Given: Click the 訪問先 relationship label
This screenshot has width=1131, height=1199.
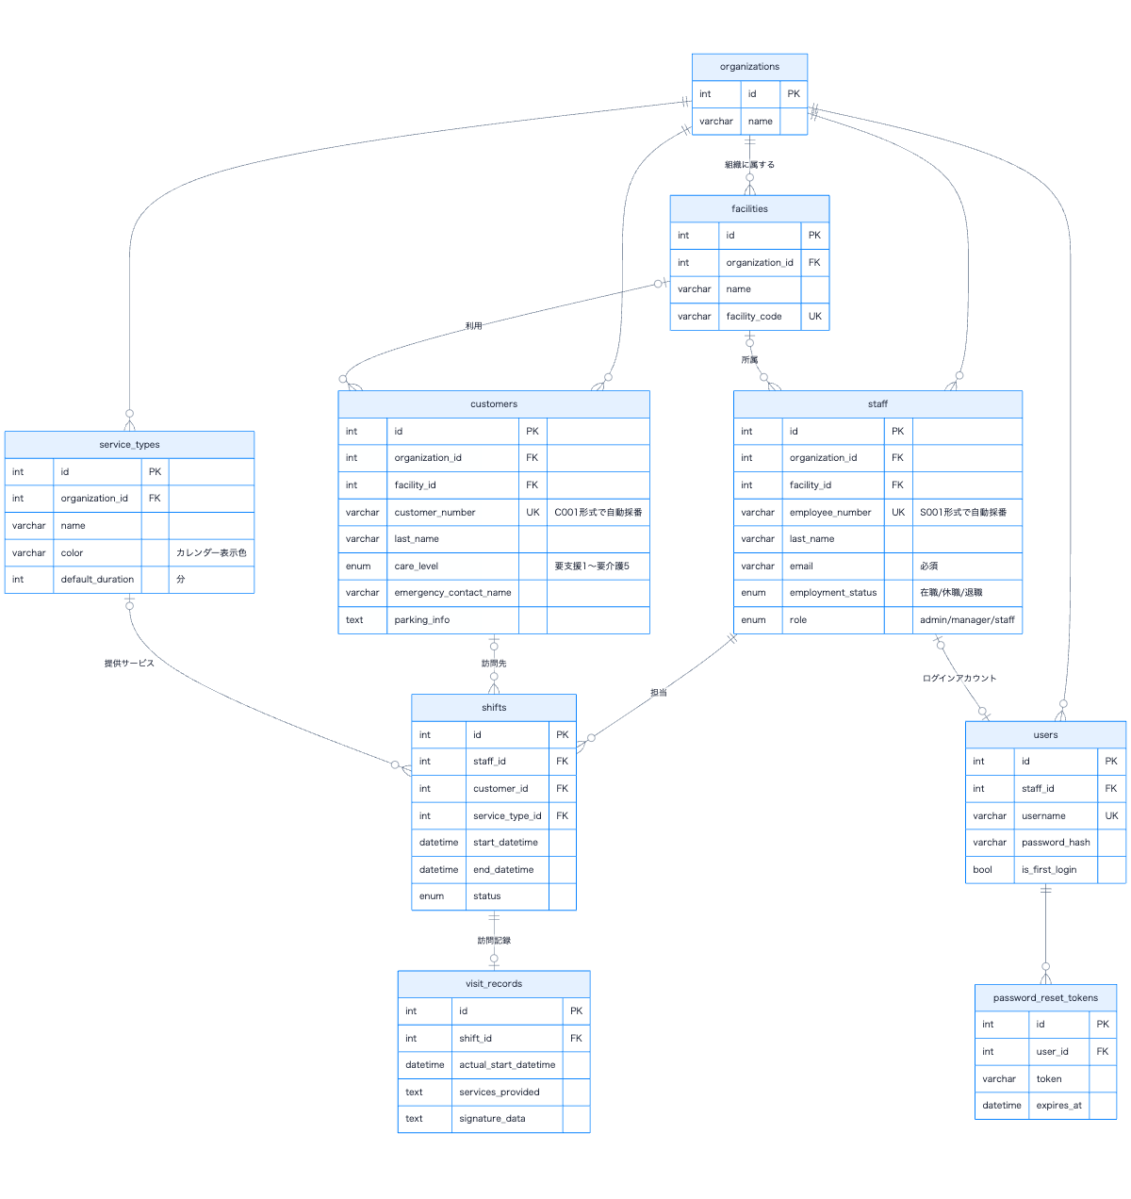Looking at the screenshot, I should [494, 664].
